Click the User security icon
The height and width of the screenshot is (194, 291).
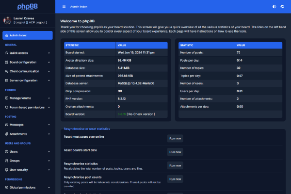[x=7, y=170]
